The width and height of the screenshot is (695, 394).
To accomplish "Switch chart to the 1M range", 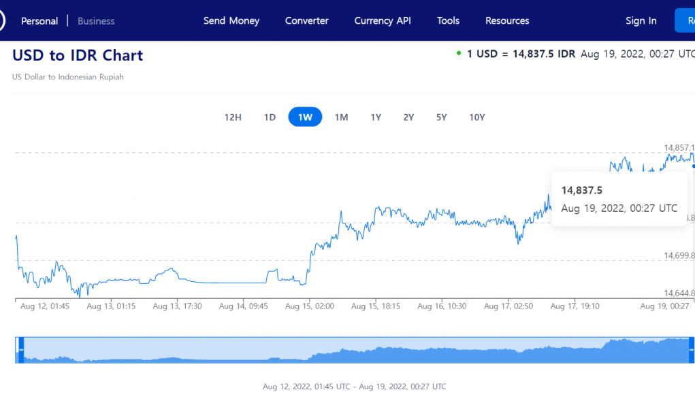I will tap(341, 117).
